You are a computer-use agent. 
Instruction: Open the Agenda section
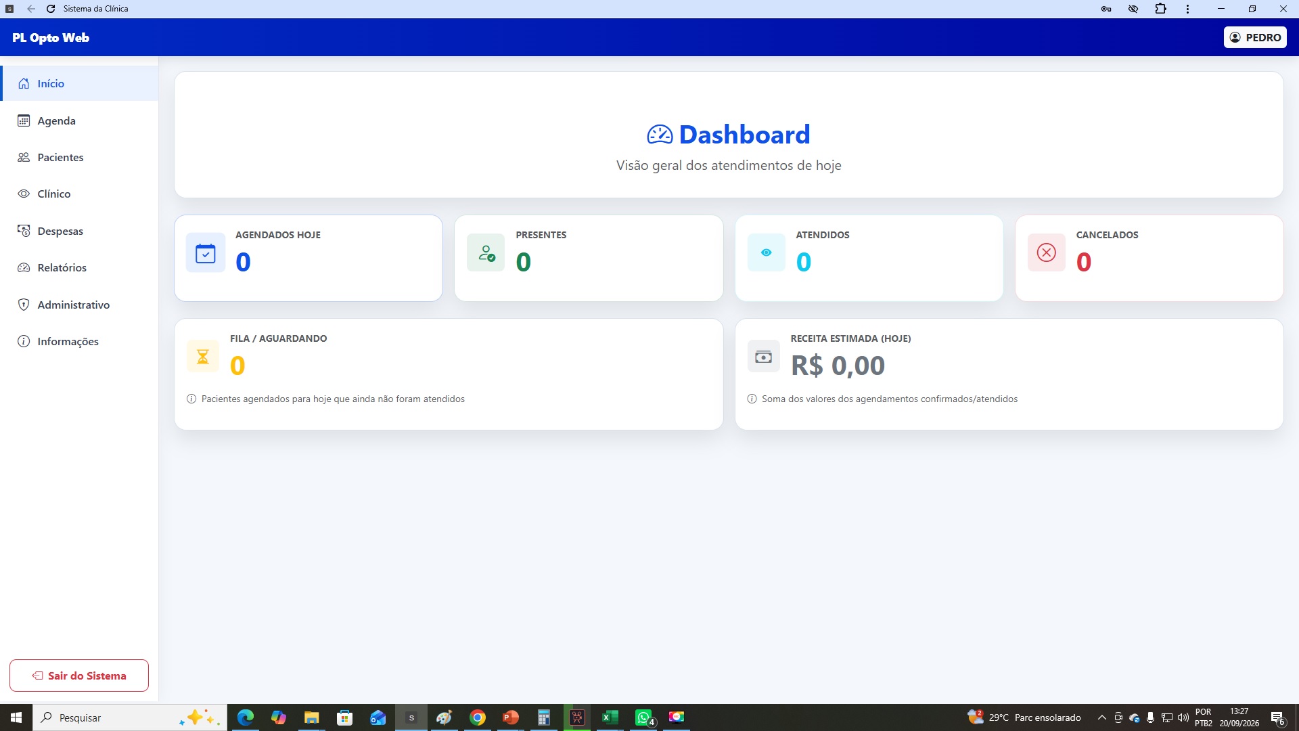[79, 120]
